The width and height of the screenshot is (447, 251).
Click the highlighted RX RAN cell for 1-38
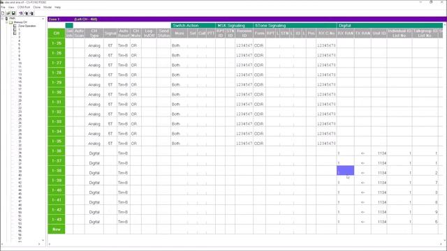click(346, 170)
